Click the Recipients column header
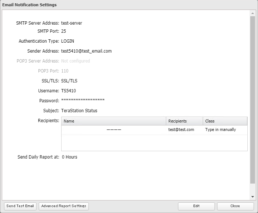 tap(184, 121)
